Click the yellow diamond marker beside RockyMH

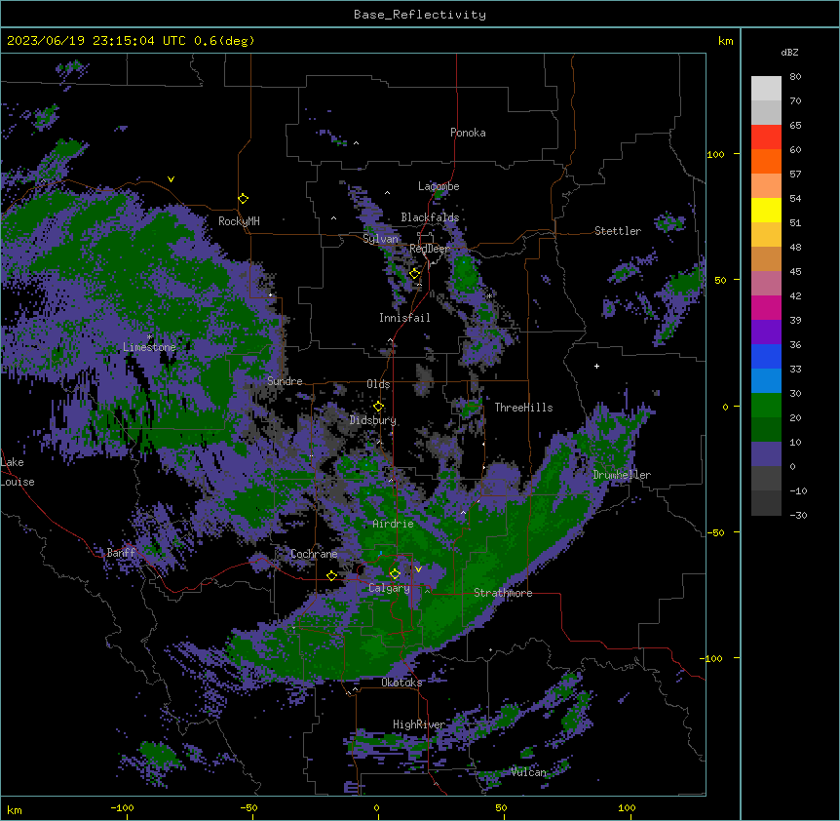coord(244,199)
